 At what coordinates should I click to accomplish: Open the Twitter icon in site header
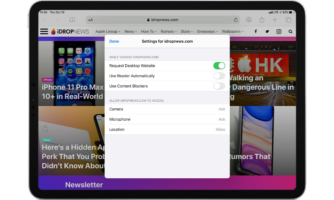(267, 31)
